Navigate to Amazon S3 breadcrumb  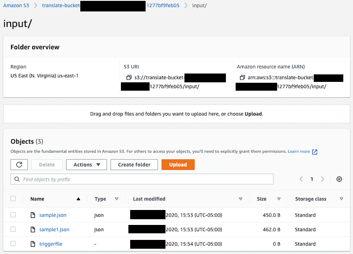16,5
